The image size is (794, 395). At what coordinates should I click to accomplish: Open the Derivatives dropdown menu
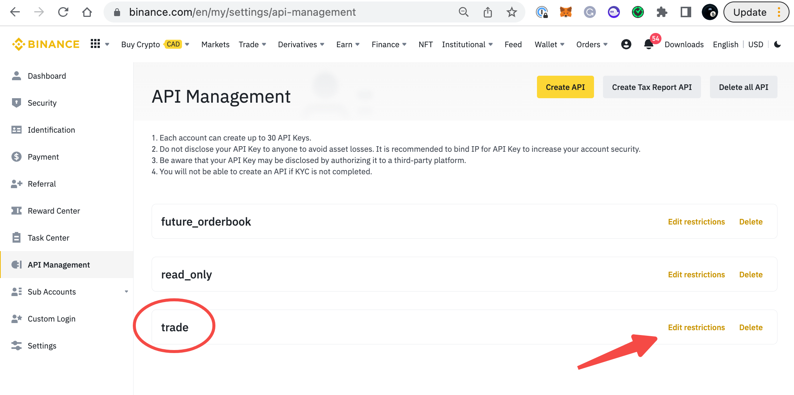click(301, 44)
